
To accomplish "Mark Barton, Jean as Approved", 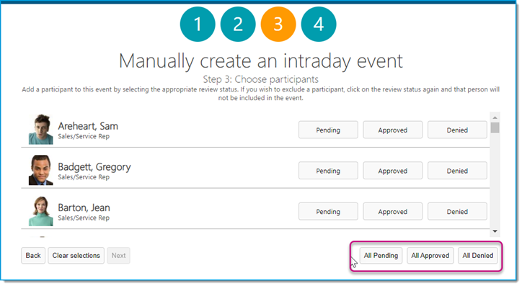I will click(392, 212).
